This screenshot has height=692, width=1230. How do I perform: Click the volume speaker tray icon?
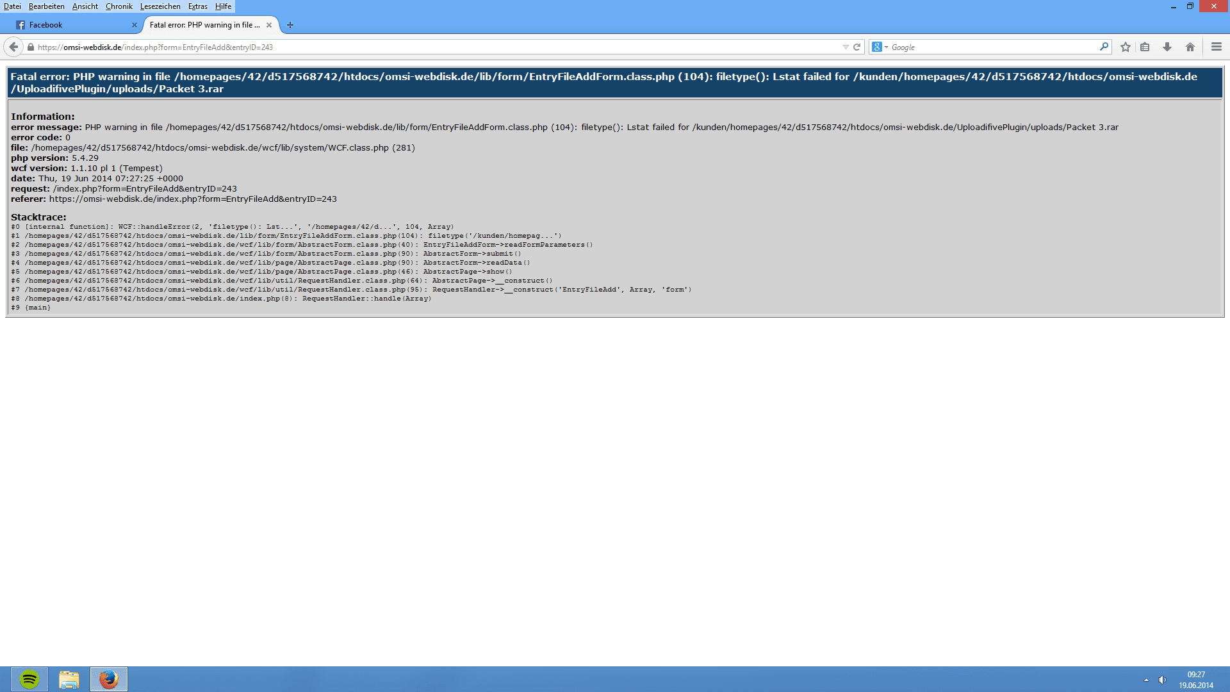coord(1162,680)
